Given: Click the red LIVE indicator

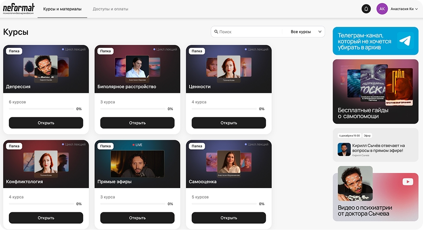Looking at the screenshot, I should pyautogui.click(x=137, y=145).
